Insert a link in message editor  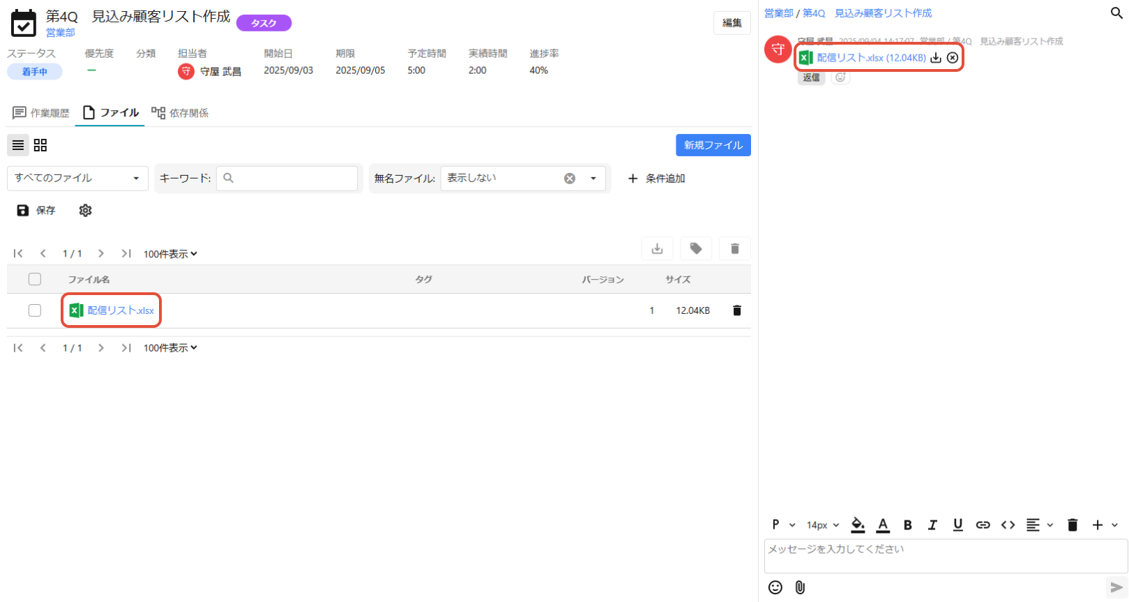983,525
